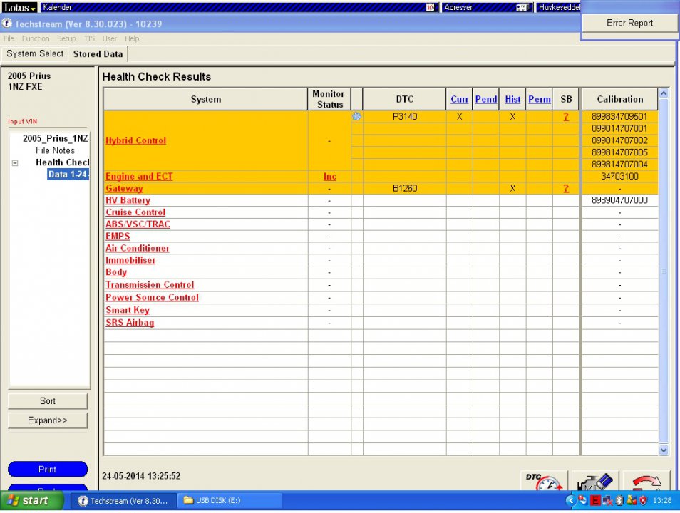Open the Cruise Control link
The width and height of the screenshot is (680, 513).
point(135,212)
